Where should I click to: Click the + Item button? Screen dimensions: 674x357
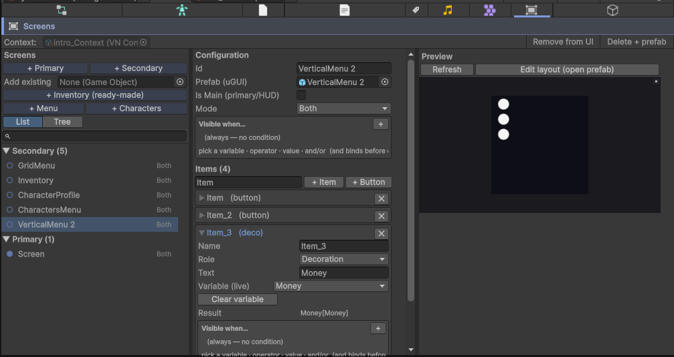pyautogui.click(x=324, y=182)
